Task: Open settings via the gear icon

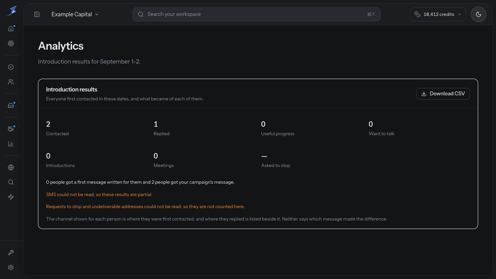Action: 11,267
